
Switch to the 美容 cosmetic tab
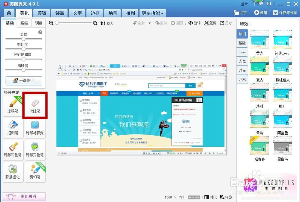point(42,13)
